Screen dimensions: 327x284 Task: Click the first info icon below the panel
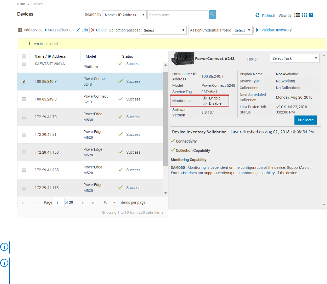tap(4, 247)
